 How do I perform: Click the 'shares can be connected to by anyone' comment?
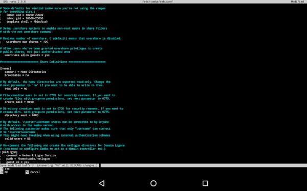pos(54,122)
